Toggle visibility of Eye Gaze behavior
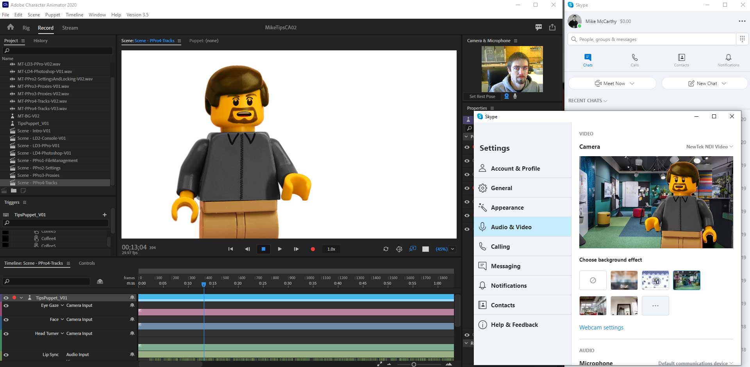Viewport: 750px width, 367px height. [x=6, y=306]
